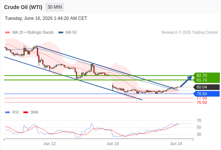Click the 76.50 support level label
This screenshot has width=221, height=150.
coord(202,102)
